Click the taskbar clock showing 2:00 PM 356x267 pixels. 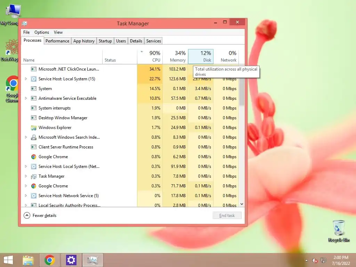click(x=341, y=260)
